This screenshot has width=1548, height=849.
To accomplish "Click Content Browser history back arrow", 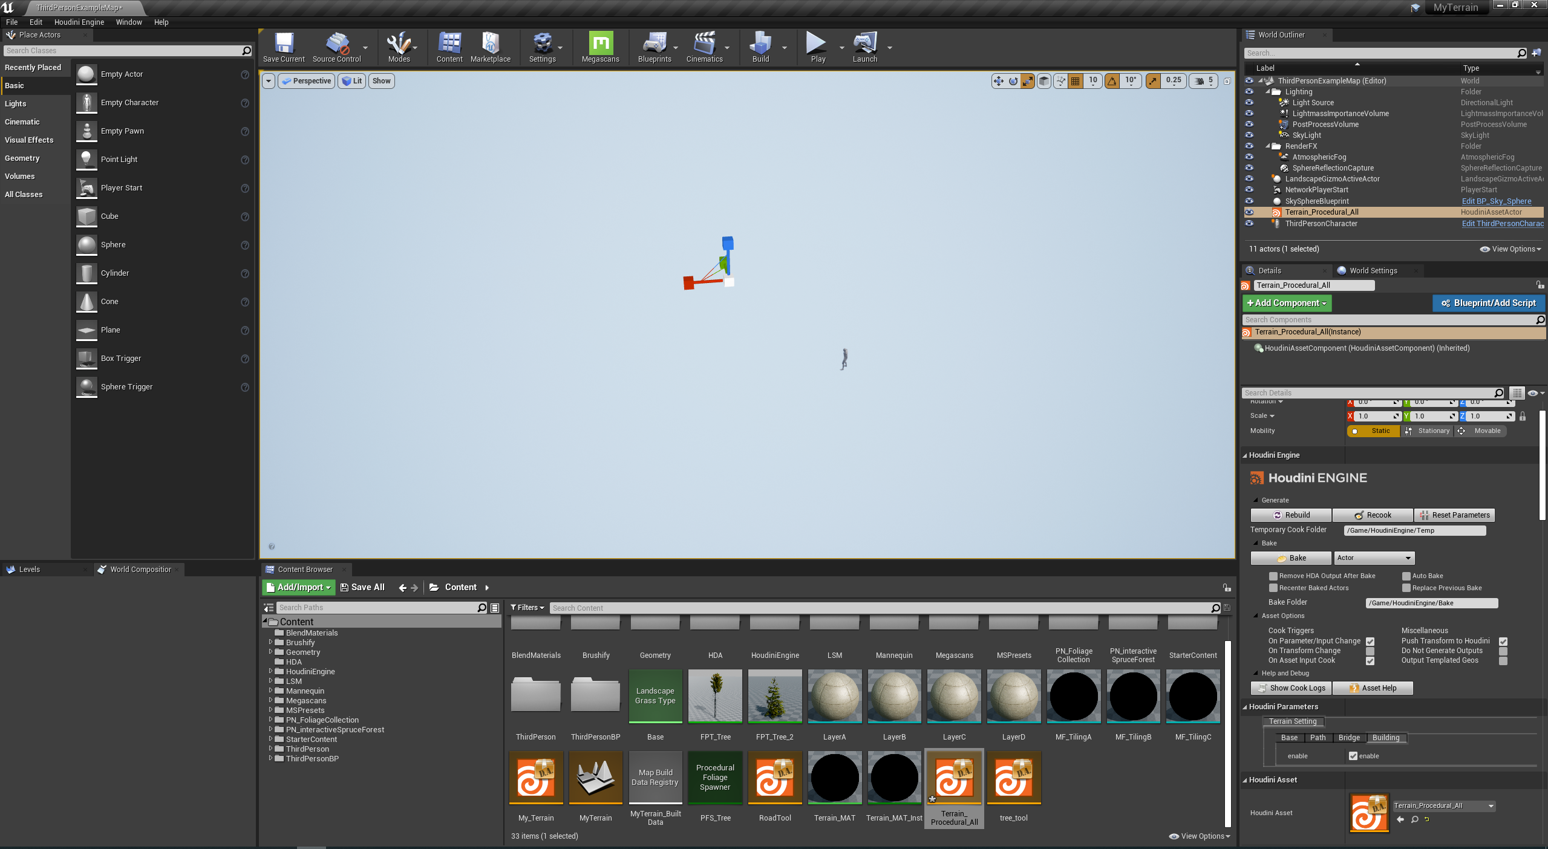I will 402,588.
